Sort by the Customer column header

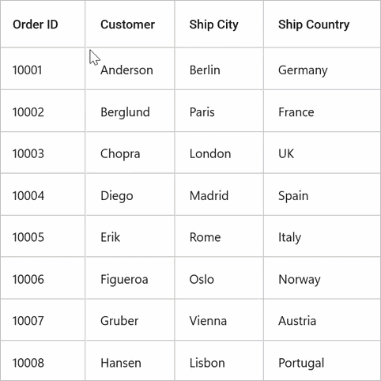click(130, 24)
